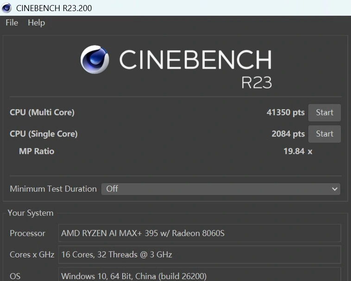The image size is (351, 281).
Task: Open the Help menu
Action: click(36, 23)
